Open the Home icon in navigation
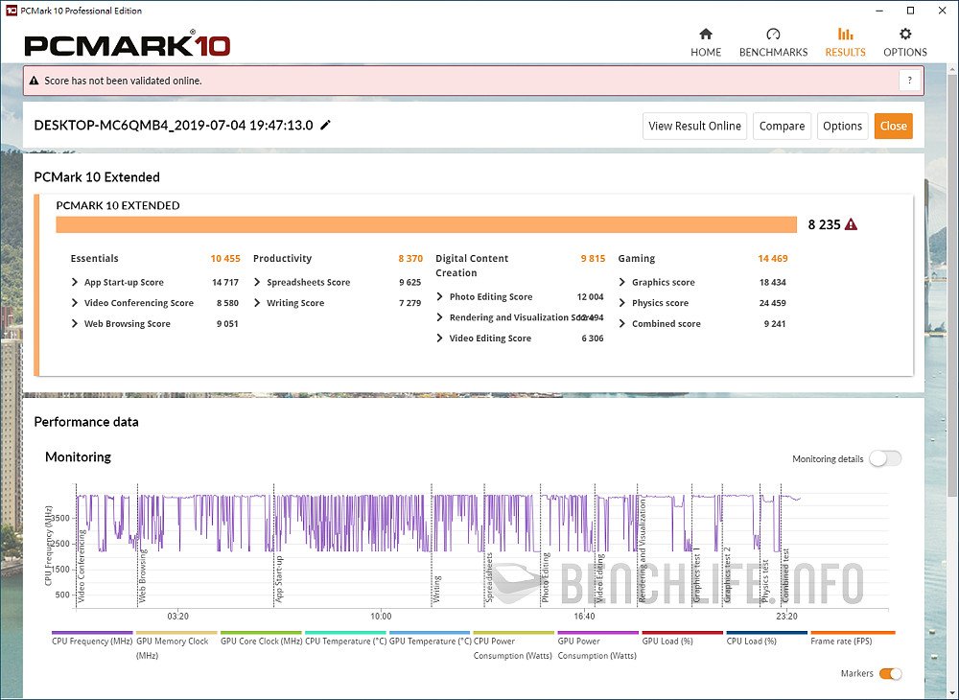 pos(706,35)
